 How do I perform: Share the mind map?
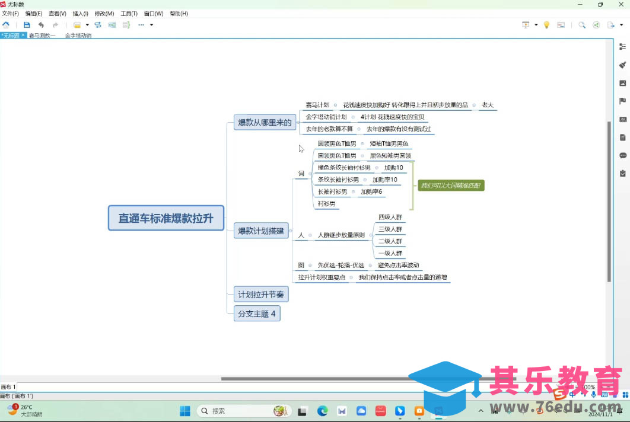click(x=596, y=25)
